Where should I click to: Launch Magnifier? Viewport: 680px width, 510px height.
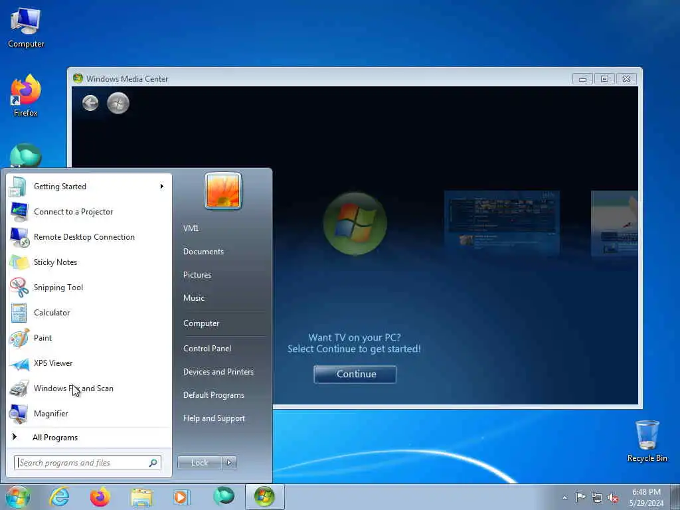[x=89, y=413]
